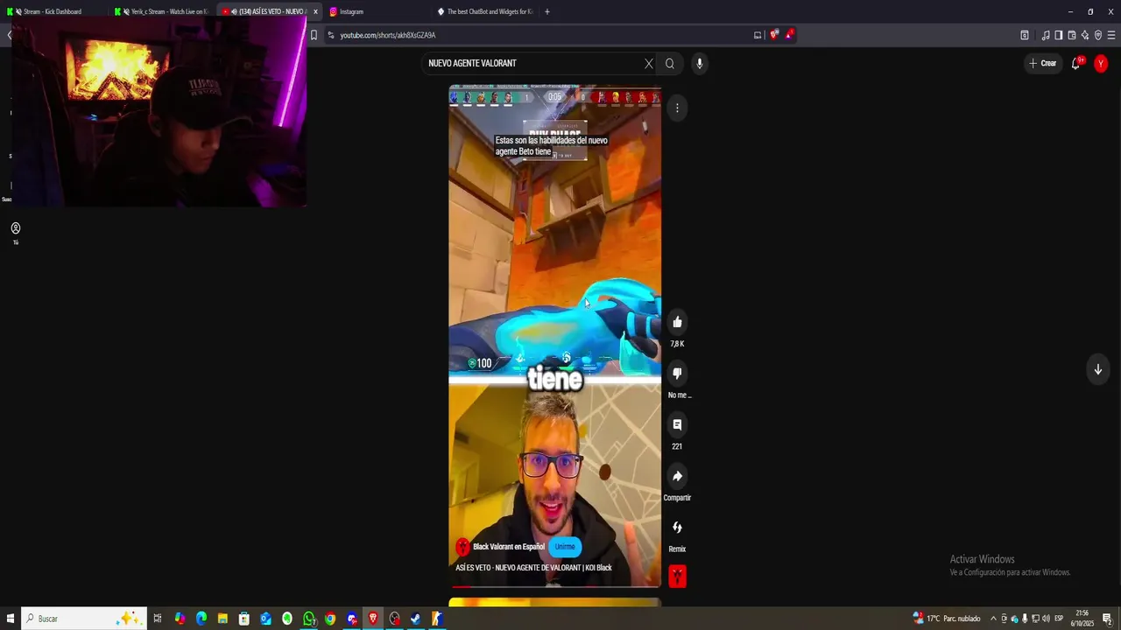Screen dimensions: 1121x630
Task: Seek using the short's red progress bar
Action: [x=554, y=586]
